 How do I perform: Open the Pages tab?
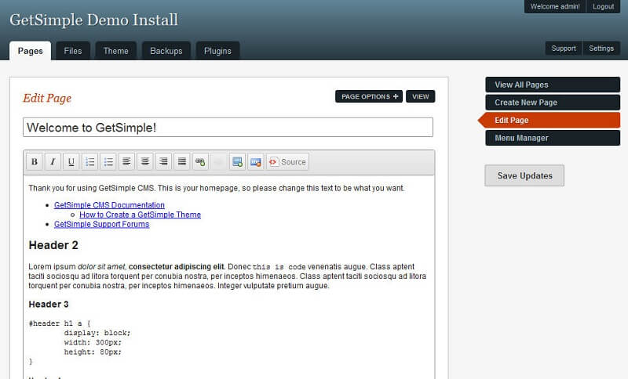pyautogui.click(x=30, y=51)
